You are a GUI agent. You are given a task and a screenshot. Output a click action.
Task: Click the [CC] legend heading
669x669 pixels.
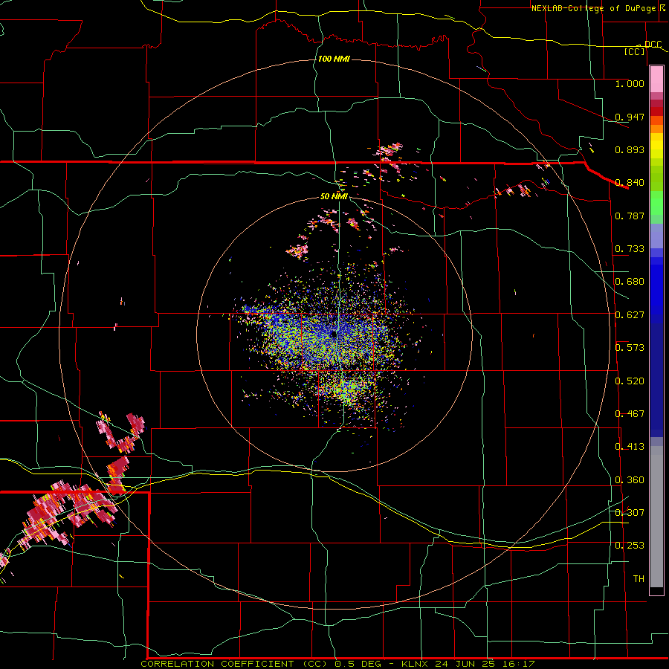click(x=635, y=51)
